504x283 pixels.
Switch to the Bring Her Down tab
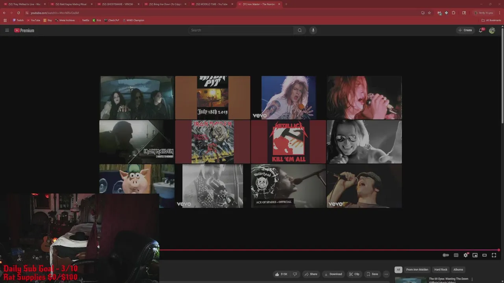165,4
